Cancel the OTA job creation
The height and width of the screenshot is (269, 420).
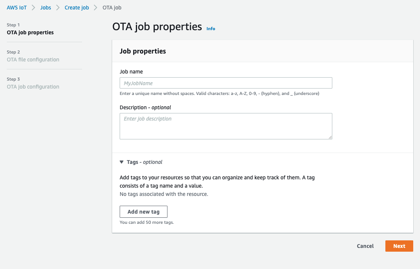365,246
